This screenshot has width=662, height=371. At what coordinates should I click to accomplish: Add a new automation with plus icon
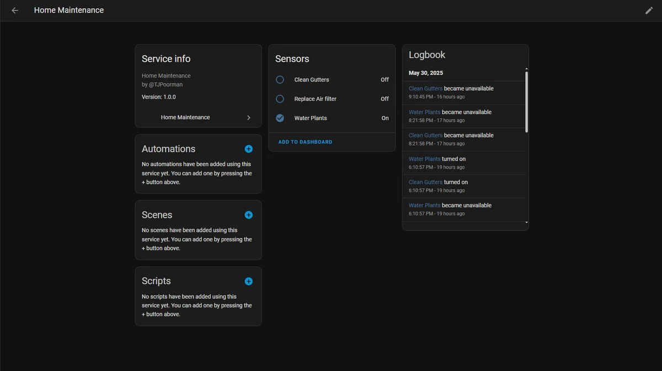(x=249, y=149)
